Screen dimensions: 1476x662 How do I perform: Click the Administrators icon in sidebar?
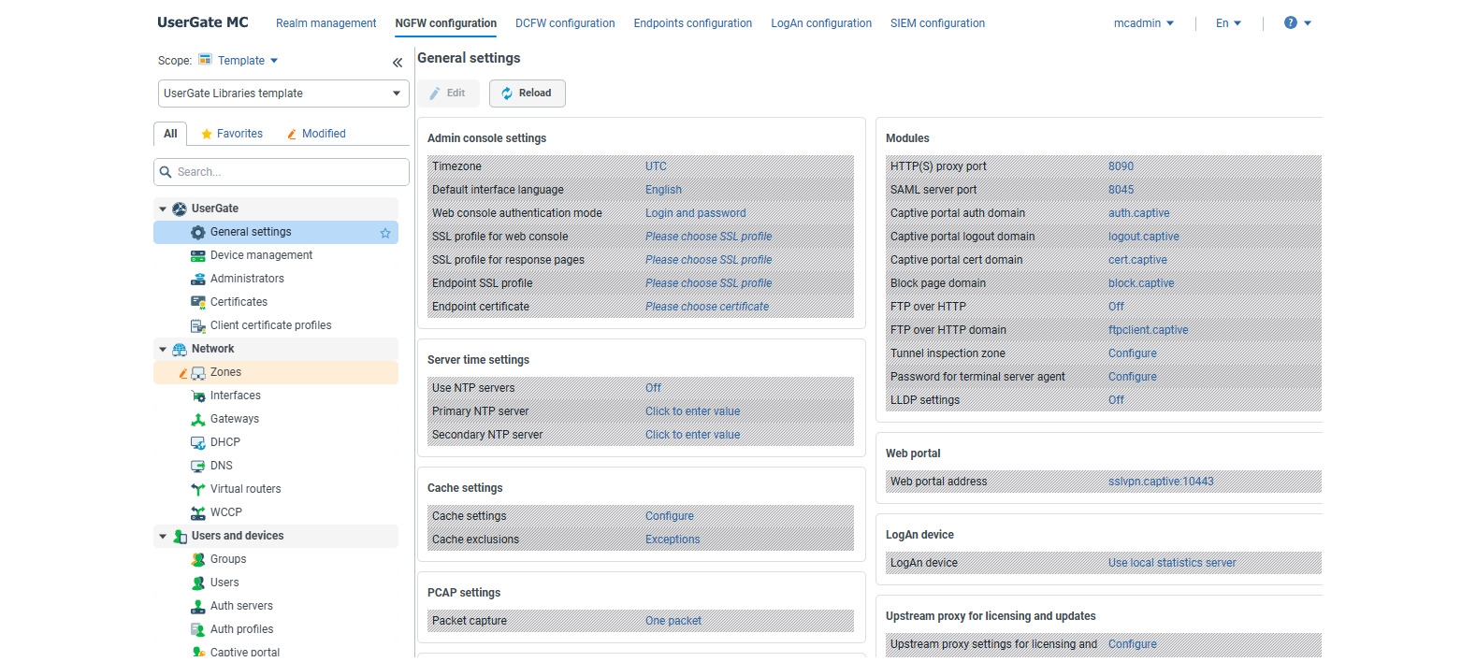click(x=198, y=279)
